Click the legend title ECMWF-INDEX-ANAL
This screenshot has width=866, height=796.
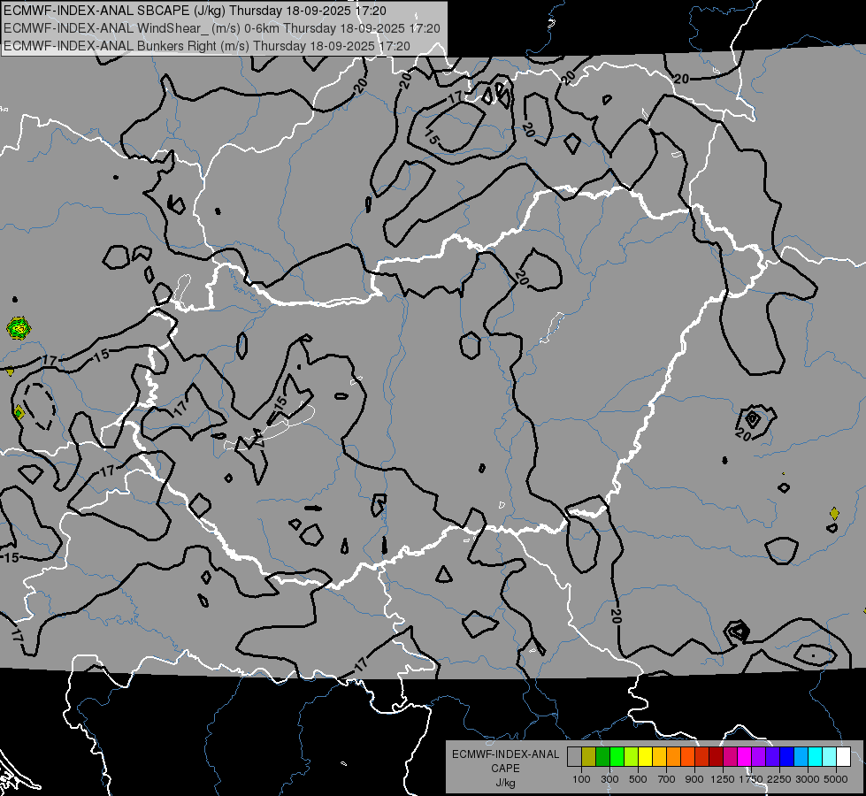506,754
